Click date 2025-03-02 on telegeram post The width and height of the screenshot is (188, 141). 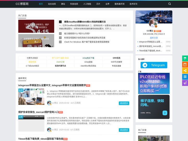(64, 103)
